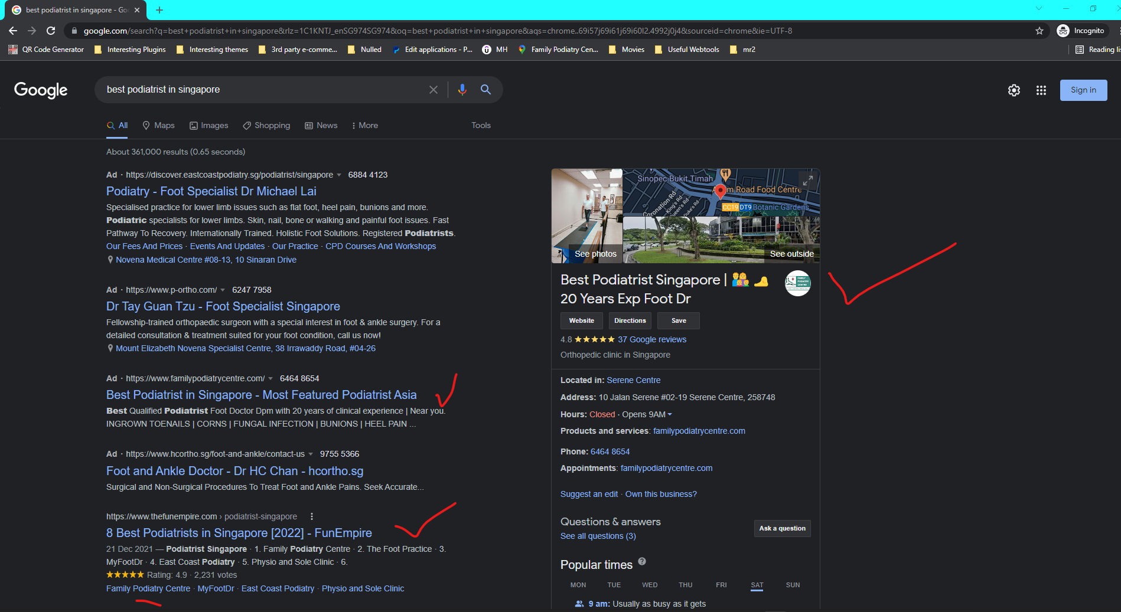Open the MH bookmark
This screenshot has width=1121, height=612.
click(495, 50)
